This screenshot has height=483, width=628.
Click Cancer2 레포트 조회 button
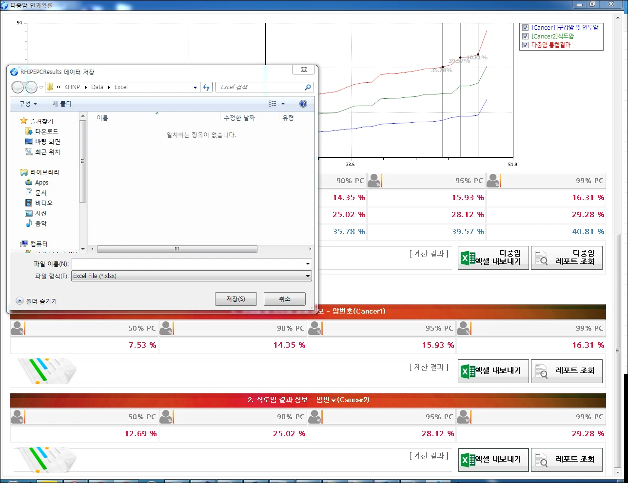click(567, 460)
